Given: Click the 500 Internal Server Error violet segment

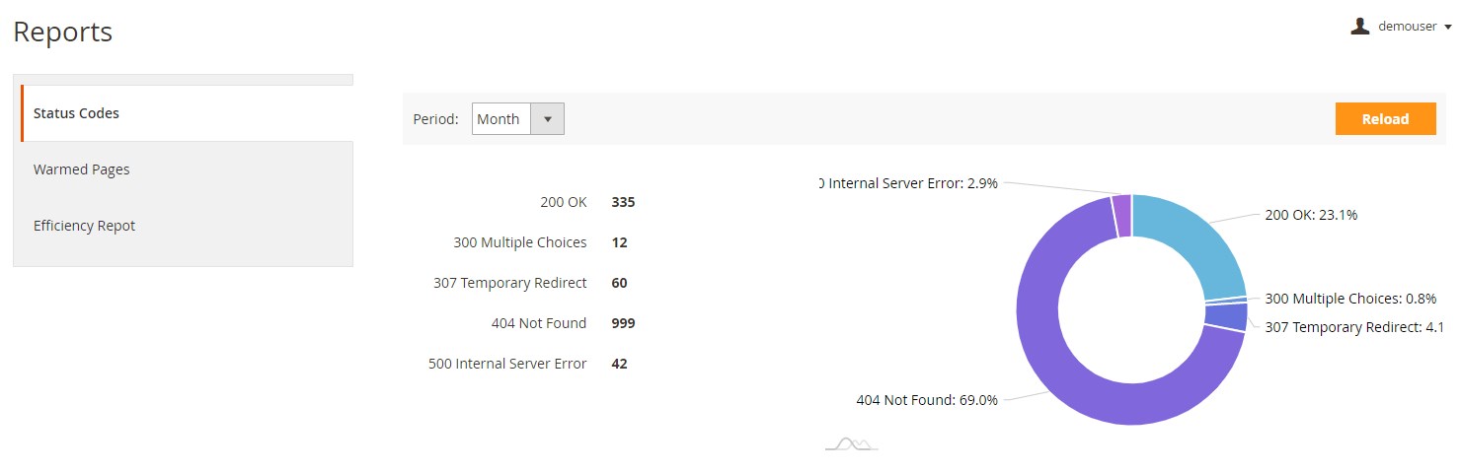Looking at the screenshot, I should (1121, 216).
